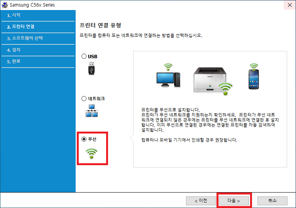The width and height of the screenshot is (296, 208).
Task: Select the 무선 radio button
Action: (x=84, y=139)
